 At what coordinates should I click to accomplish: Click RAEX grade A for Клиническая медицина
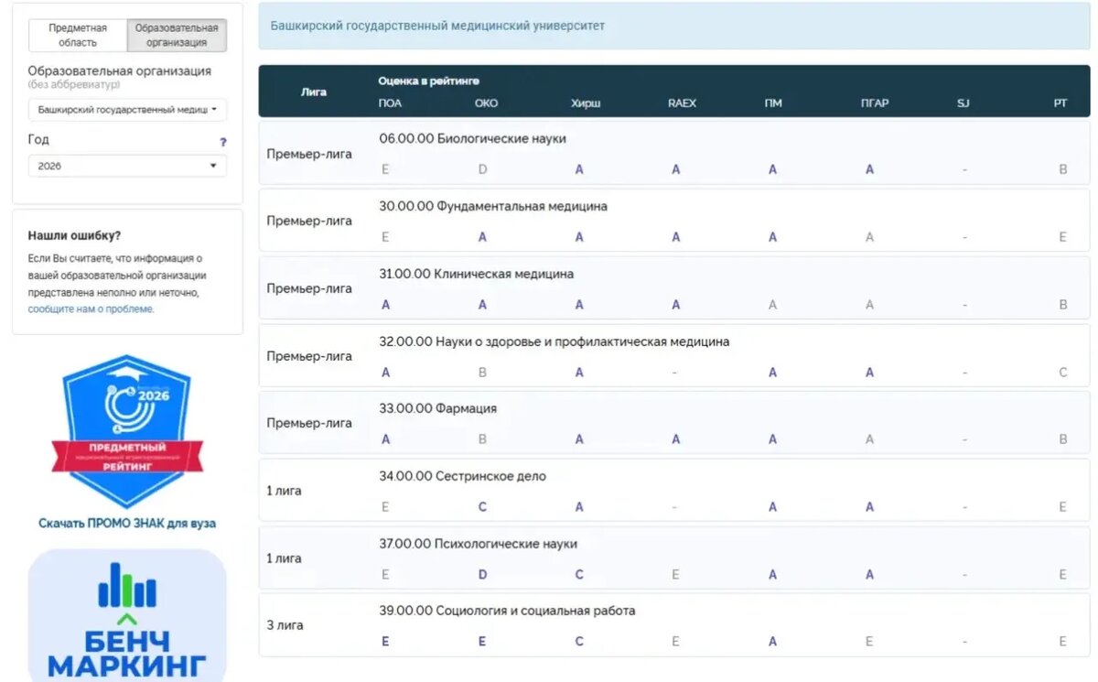676,305
